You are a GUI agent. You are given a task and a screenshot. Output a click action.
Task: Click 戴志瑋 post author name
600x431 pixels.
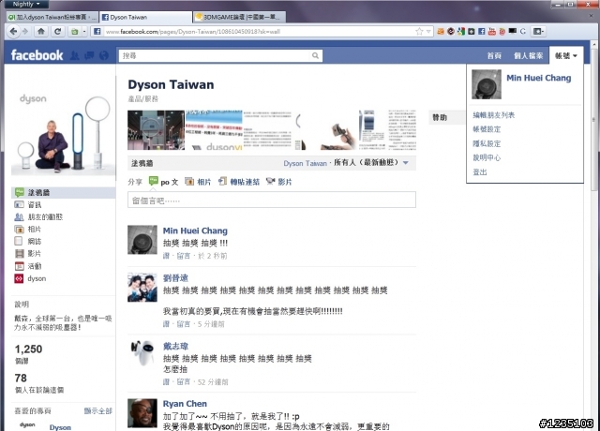(175, 346)
